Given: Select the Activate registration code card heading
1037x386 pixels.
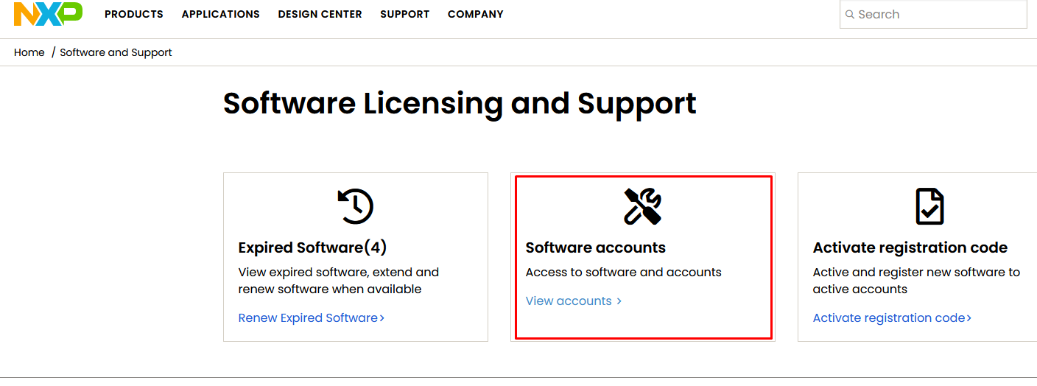Looking at the screenshot, I should (910, 248).
